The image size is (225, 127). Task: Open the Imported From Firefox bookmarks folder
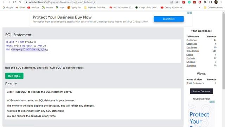point(96,7)
